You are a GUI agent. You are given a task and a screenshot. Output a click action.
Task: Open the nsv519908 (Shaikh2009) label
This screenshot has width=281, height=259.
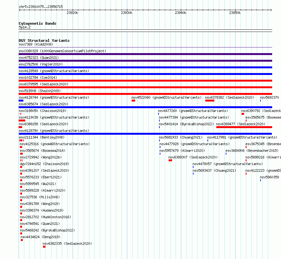pos(40,91)
